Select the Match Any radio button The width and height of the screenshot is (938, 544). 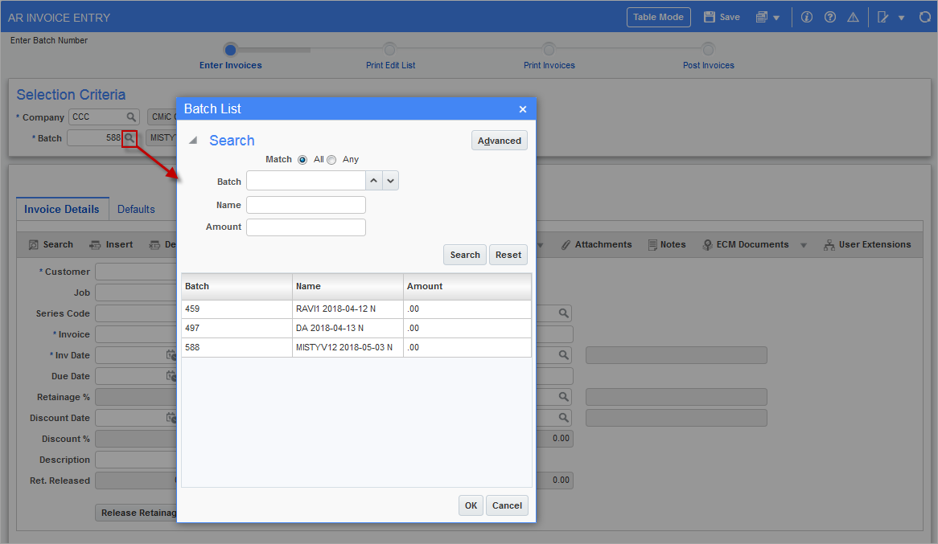point(331,160)
